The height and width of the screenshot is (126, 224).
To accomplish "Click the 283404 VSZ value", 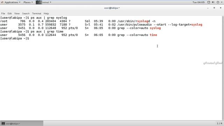I will coord(50,21).
